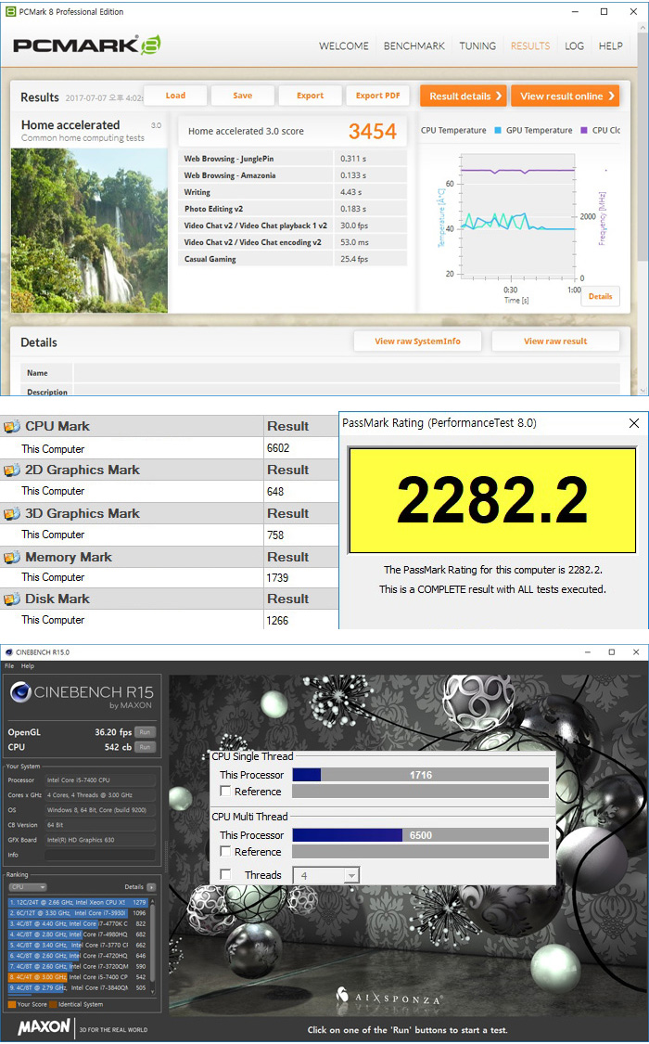Select ranking row Intel Xeon 12C/24T
Image resolution: width=649 pixels, height=1044 pixels.
[78, 902]
